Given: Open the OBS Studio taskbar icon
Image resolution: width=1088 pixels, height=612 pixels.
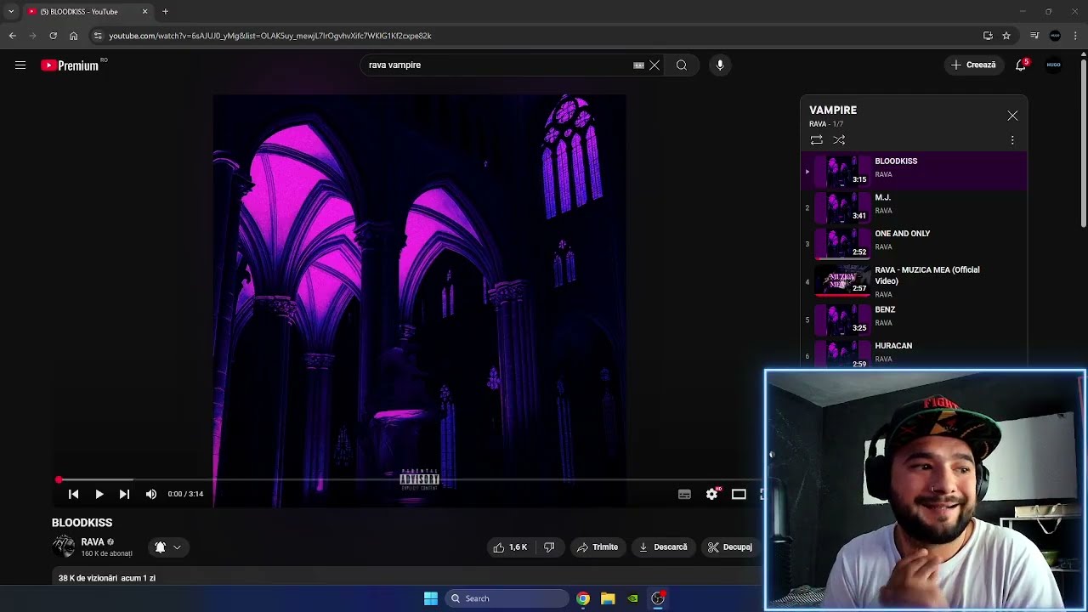Looking at the screenshot, I should [658, 598].
